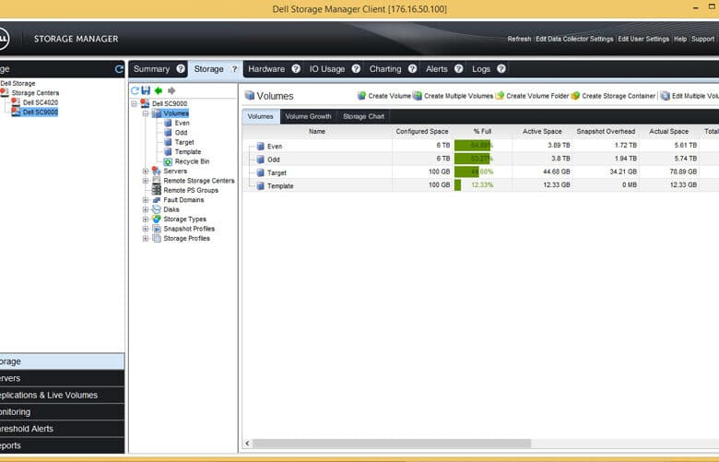Image resolution: width=719 pixels, height=462 pixels.
Task: Click the Storage Types icon in tree
Action: 157,219
